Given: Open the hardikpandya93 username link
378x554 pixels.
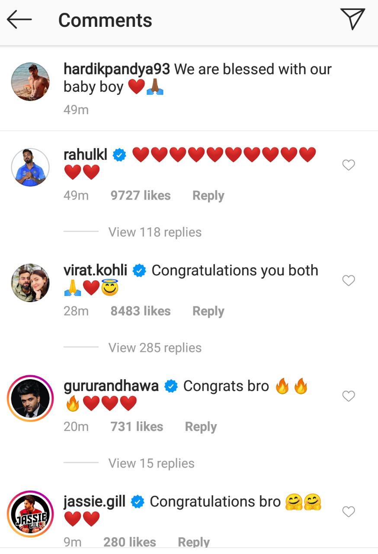Looking at the screenshot, I should tap(117, 69).
